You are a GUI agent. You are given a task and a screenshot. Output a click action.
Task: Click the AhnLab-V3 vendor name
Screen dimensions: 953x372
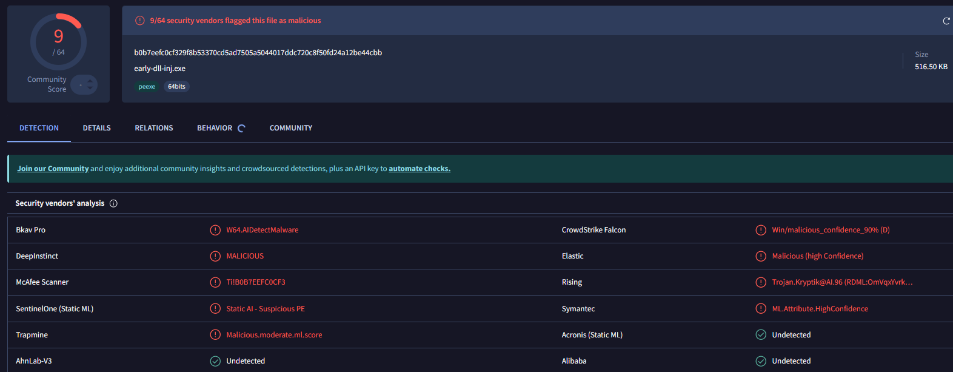click(34, 361)
